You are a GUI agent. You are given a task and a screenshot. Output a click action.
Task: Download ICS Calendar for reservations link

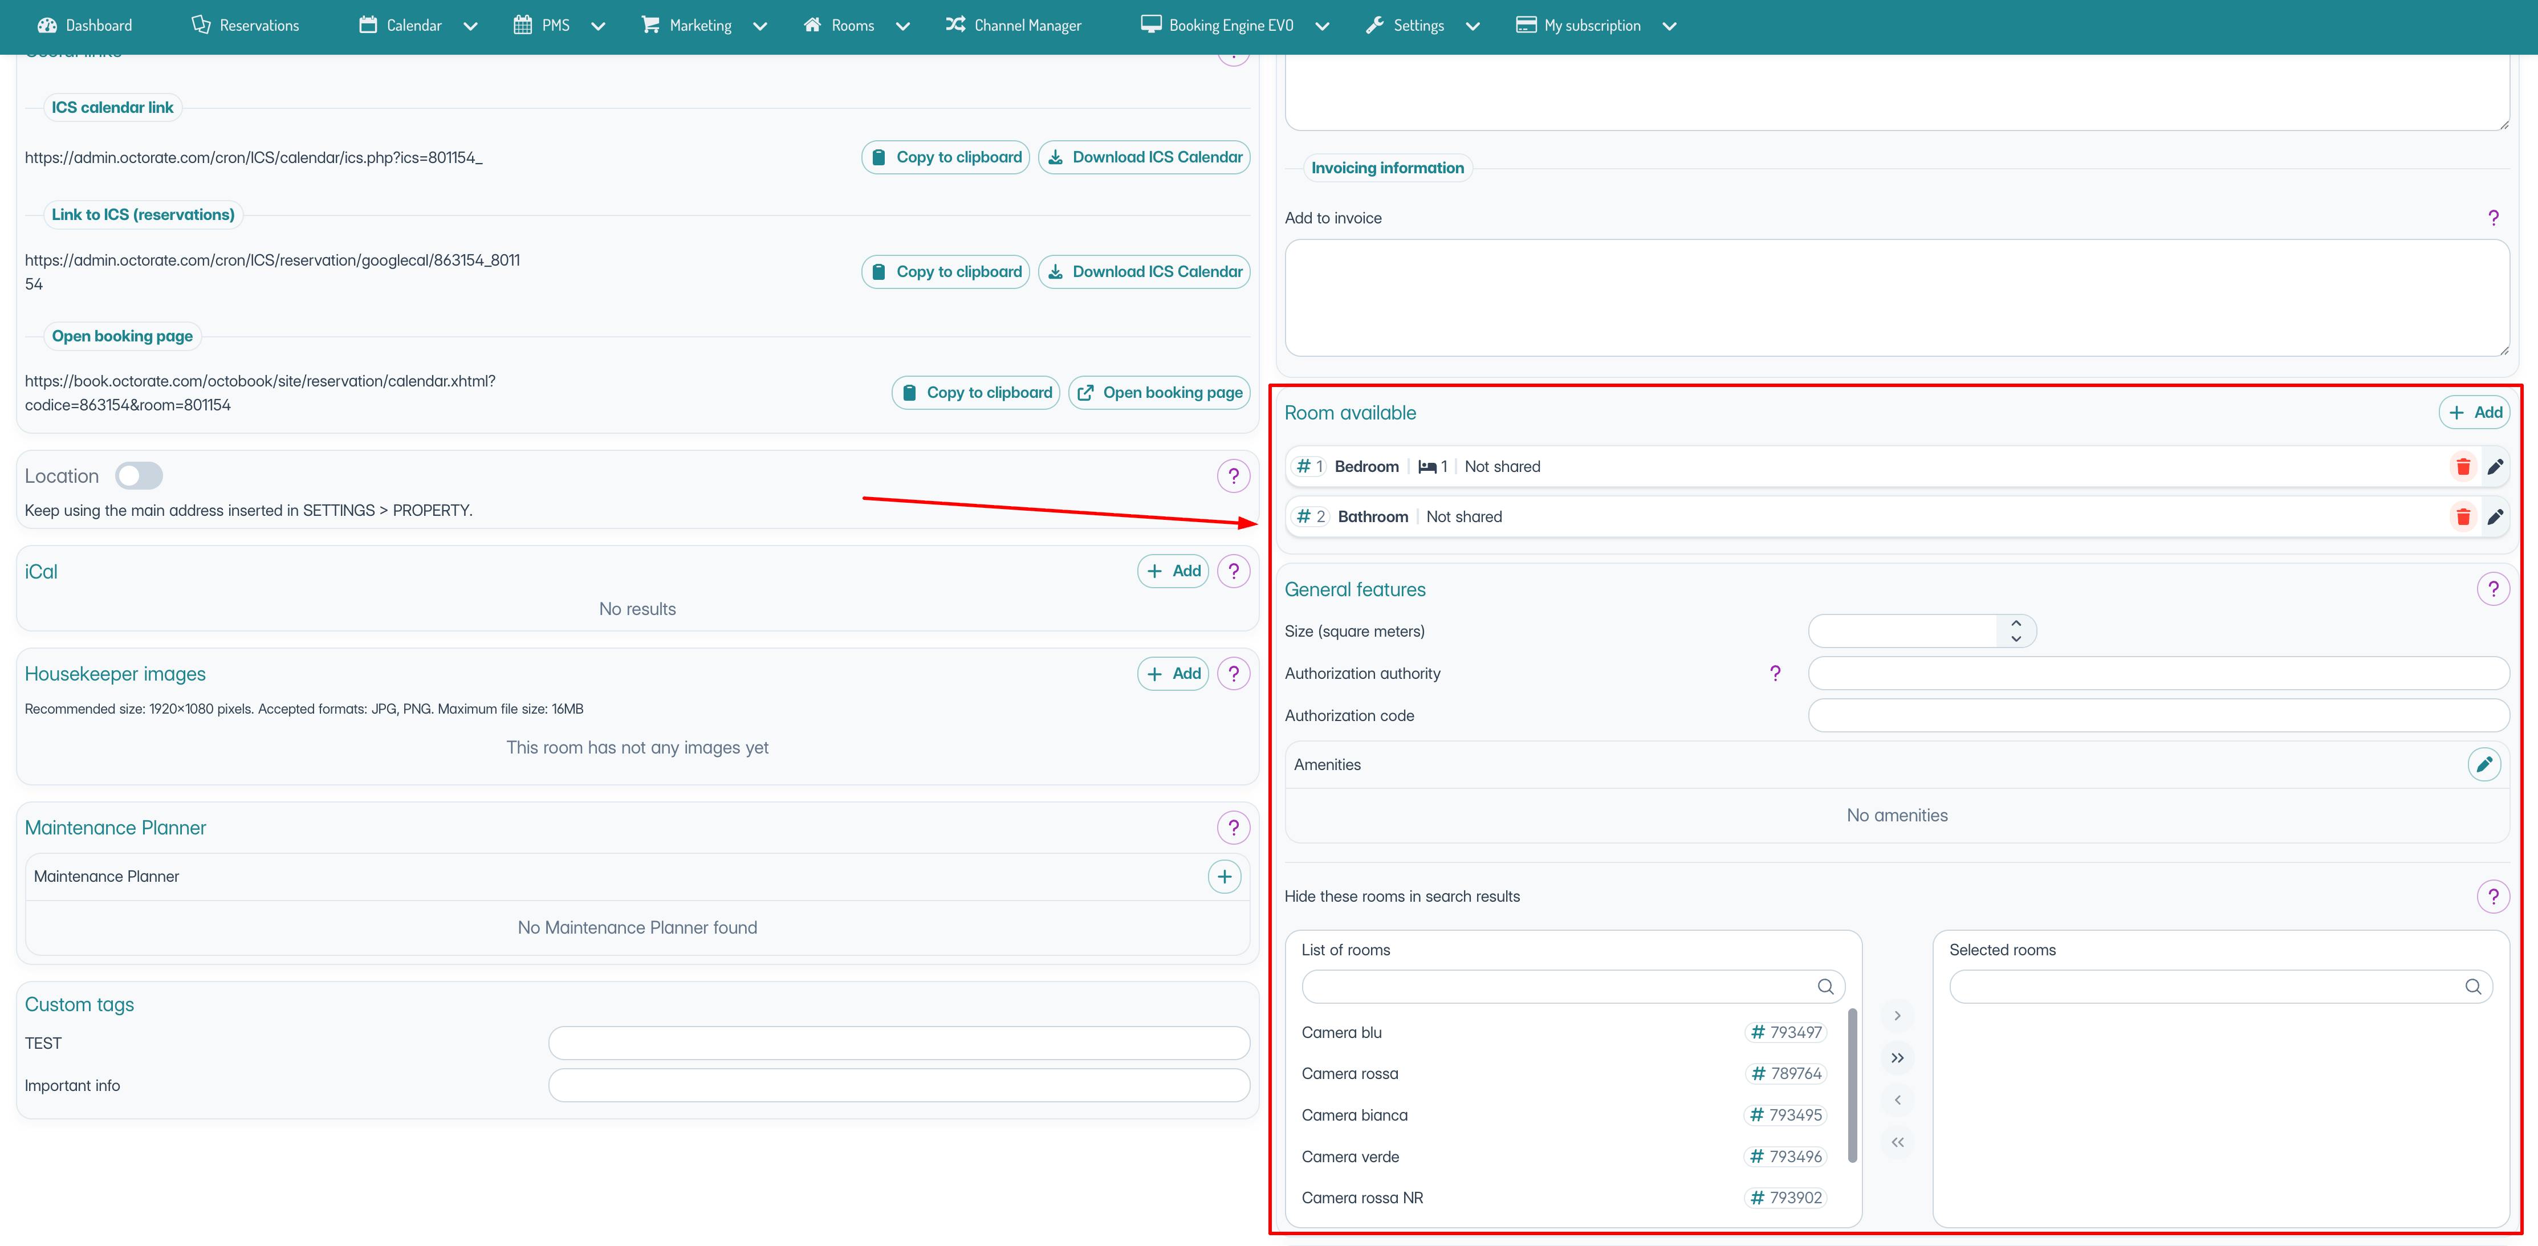click(x=1144, y=272)
